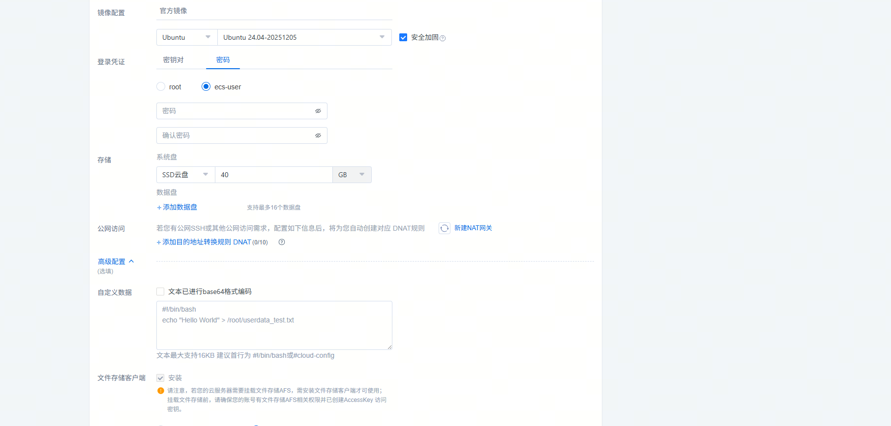Click the 添加数据盘 link

[177, 207]
